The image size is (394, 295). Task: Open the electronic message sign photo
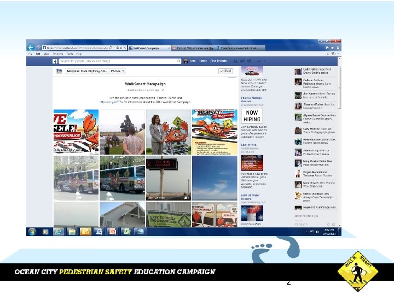(x=169, y=178)
